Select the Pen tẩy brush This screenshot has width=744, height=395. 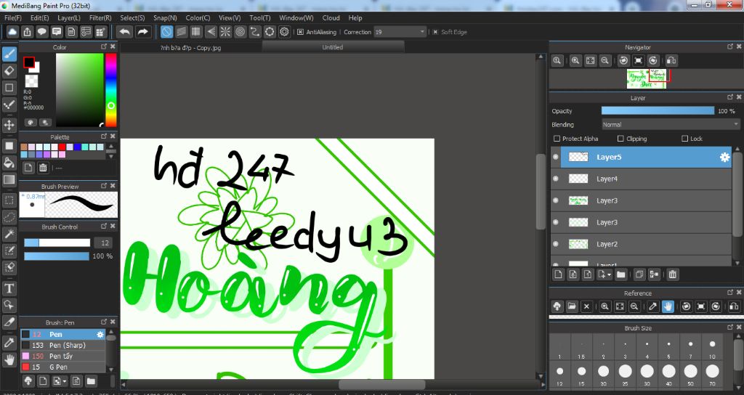62,356
